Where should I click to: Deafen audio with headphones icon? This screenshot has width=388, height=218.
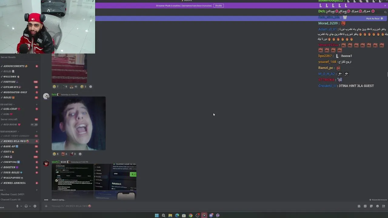point(26,206)
